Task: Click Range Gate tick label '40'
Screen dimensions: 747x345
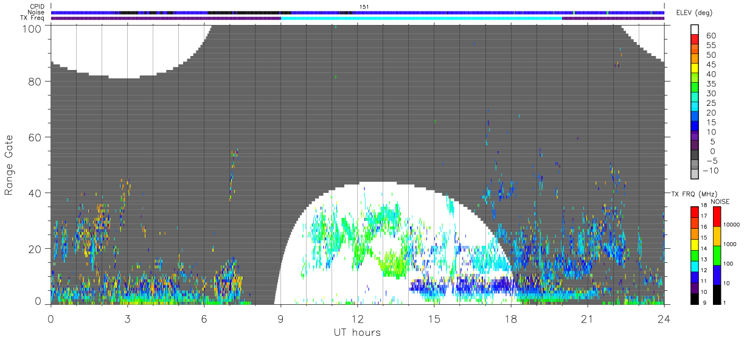Action: [35, 193]
